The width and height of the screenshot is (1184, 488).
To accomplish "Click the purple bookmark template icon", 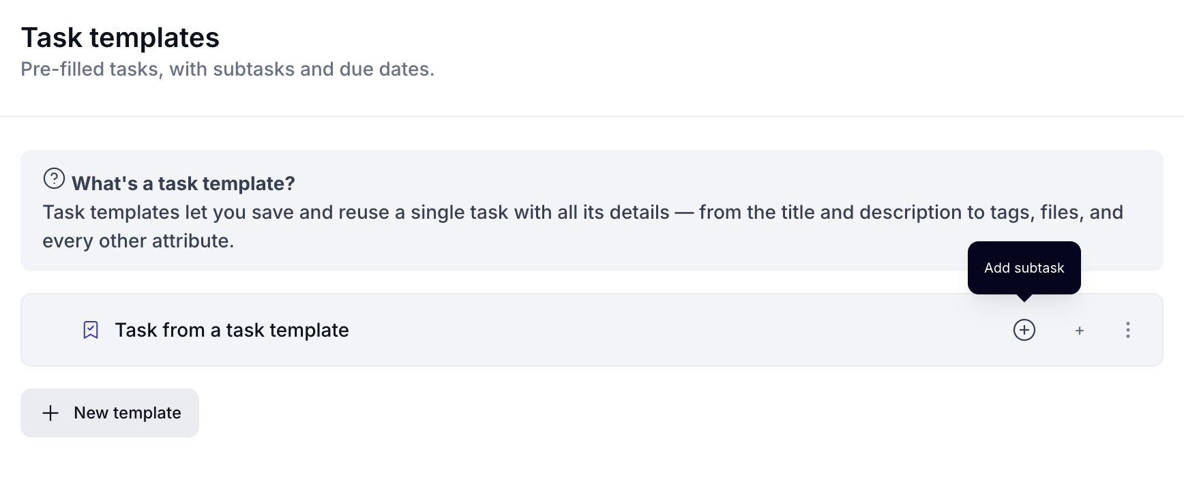I will (91, 330).
